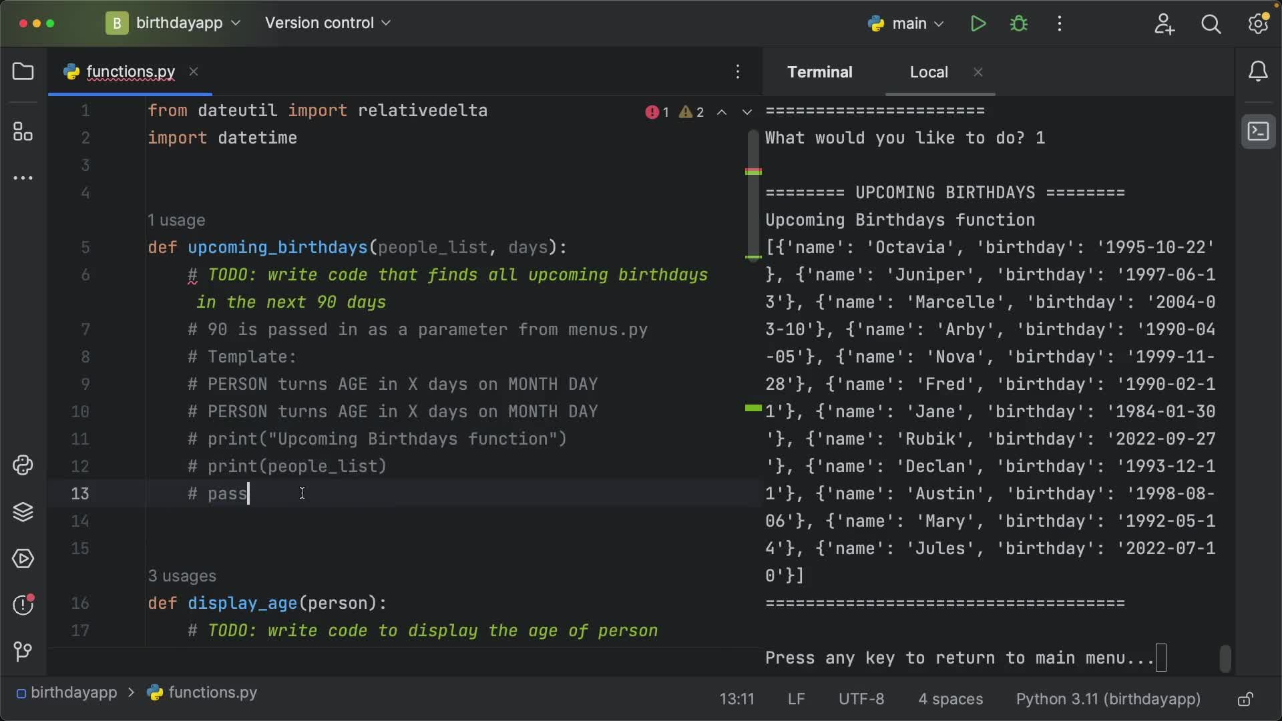Click the 1 usage inlay hint
The width and height of the screenshot is (1282, 721).
tap(176, 220)
